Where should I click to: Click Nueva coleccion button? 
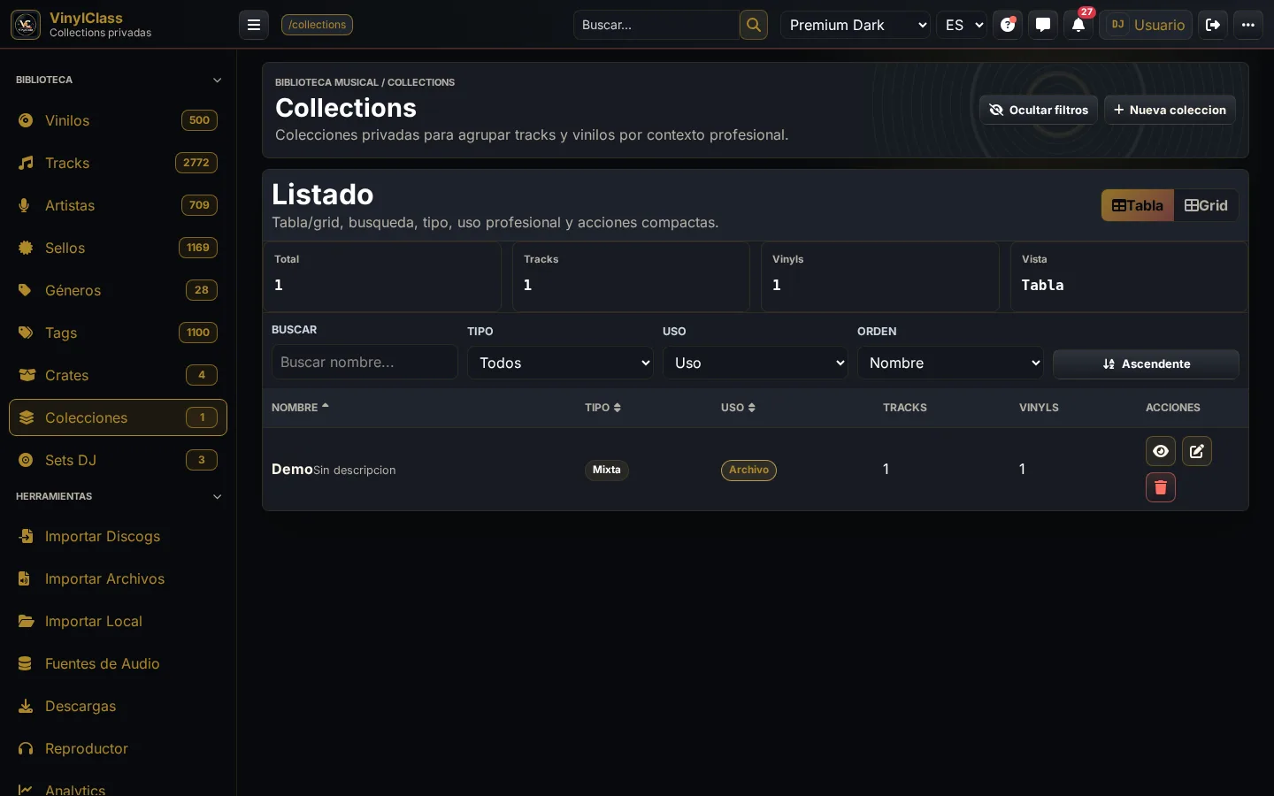coord(1170,110)
